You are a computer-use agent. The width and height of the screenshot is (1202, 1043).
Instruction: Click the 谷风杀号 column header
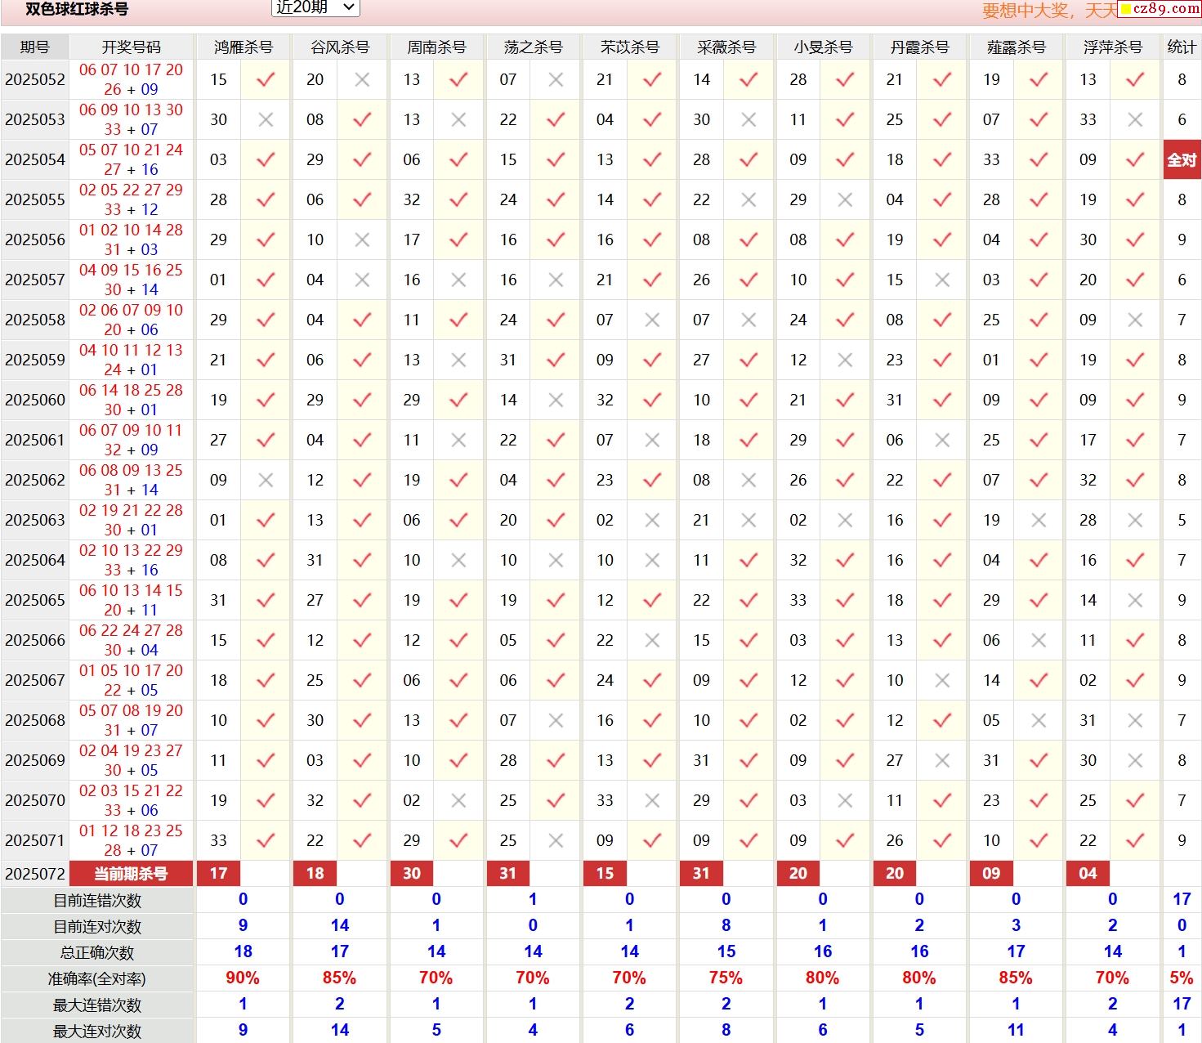click(x=339, y=47)
